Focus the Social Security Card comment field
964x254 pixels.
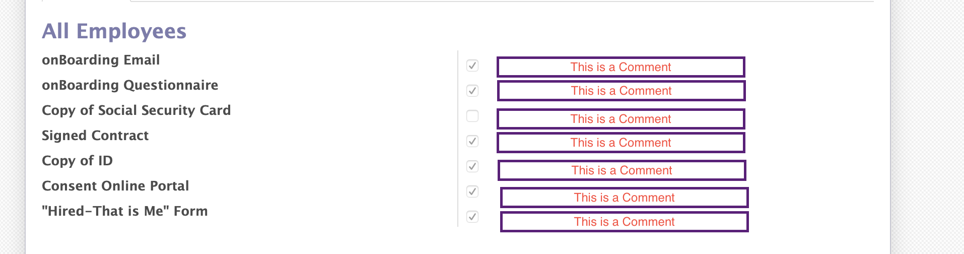point(621,119)
